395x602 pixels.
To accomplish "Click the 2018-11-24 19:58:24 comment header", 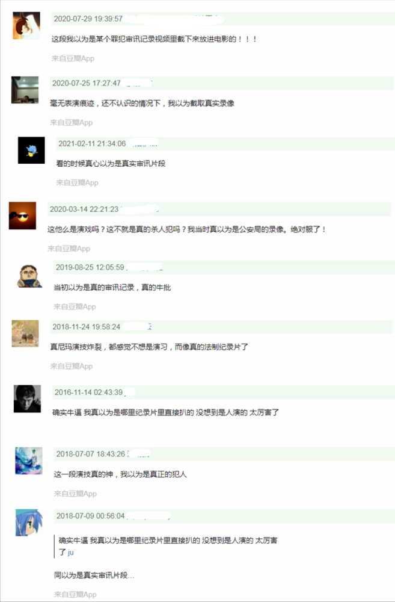I will (x=221, y=327).
